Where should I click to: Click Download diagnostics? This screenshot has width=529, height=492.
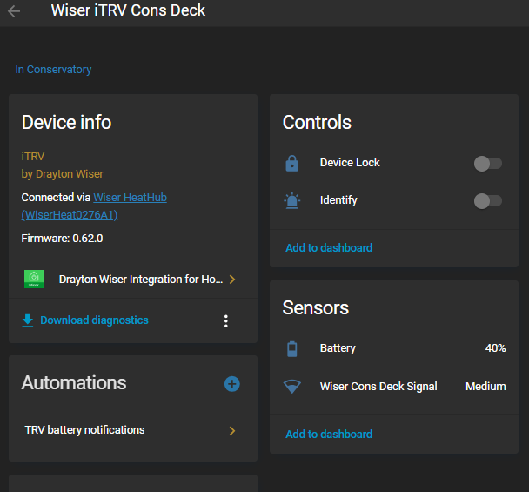point(94,320)
